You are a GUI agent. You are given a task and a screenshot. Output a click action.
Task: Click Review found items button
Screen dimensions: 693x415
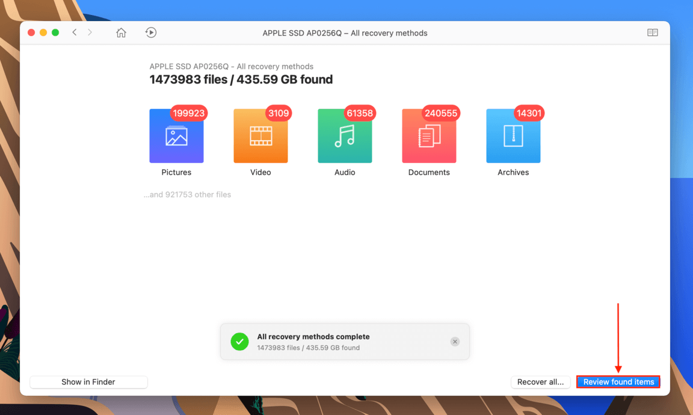click(x=618, y=382)
